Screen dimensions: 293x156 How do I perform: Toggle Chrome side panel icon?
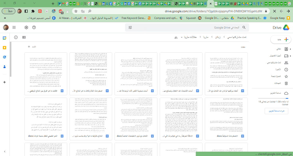[x=26, y=11]
